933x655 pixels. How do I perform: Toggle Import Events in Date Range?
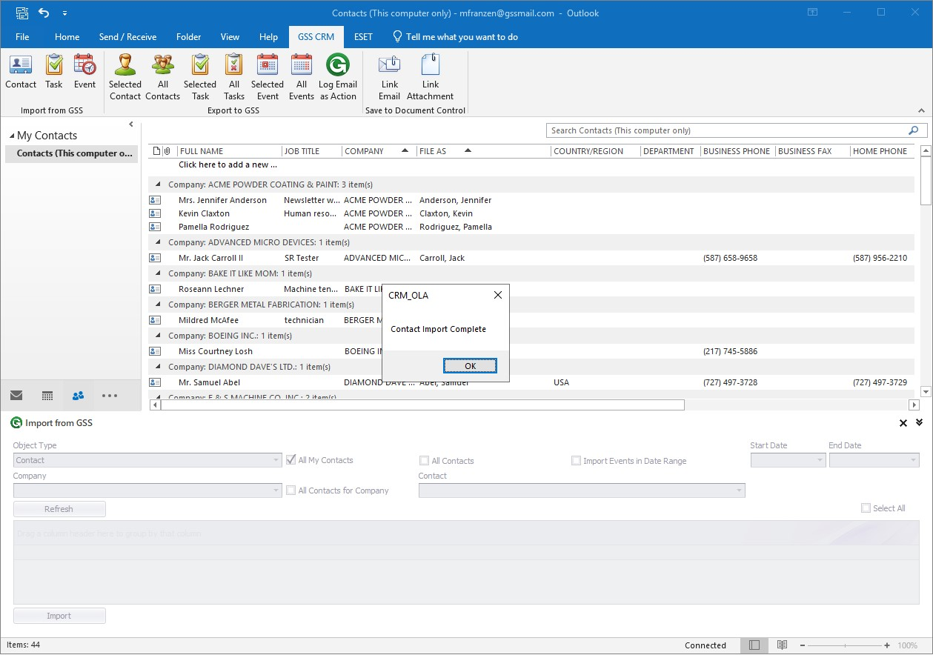[x=576, y=460]
